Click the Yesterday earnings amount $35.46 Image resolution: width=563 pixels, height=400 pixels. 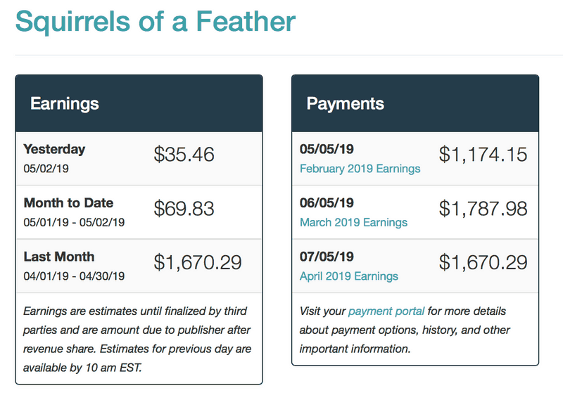tap(184, 155)
